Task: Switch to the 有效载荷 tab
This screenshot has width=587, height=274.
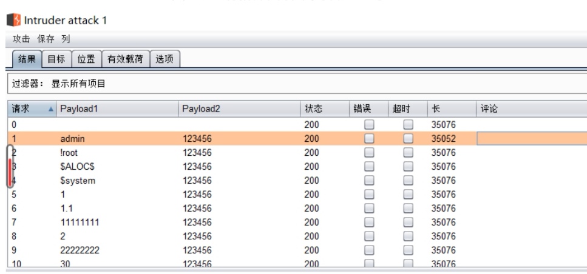Action: coord(126,59)
